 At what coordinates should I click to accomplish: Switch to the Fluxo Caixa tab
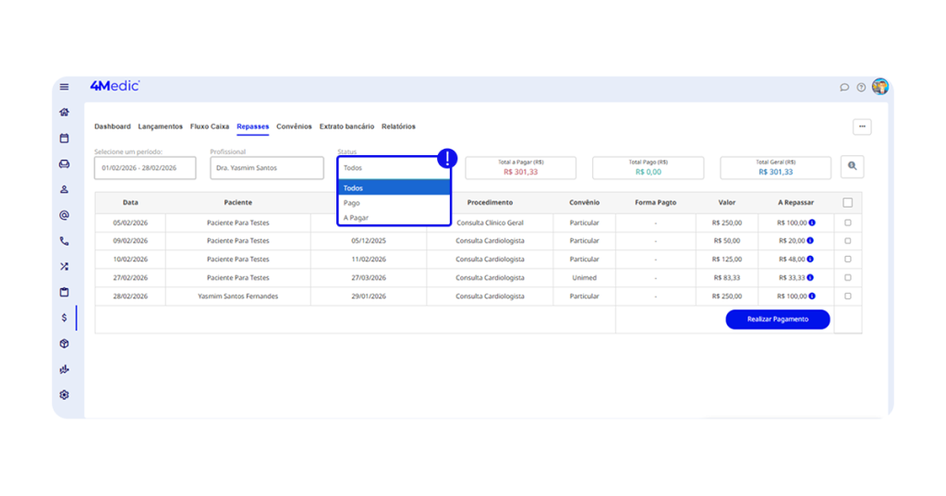210,127
